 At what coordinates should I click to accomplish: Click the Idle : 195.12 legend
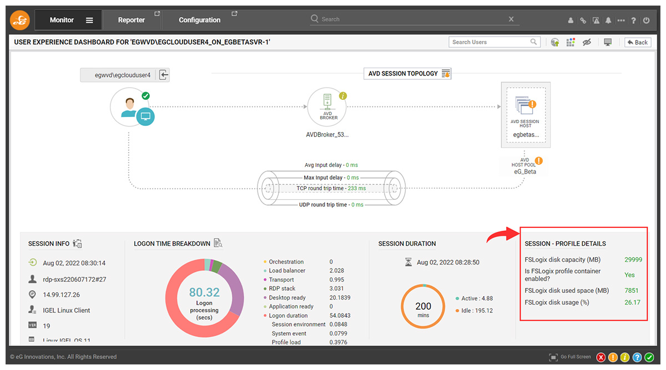tap(475, 311)
